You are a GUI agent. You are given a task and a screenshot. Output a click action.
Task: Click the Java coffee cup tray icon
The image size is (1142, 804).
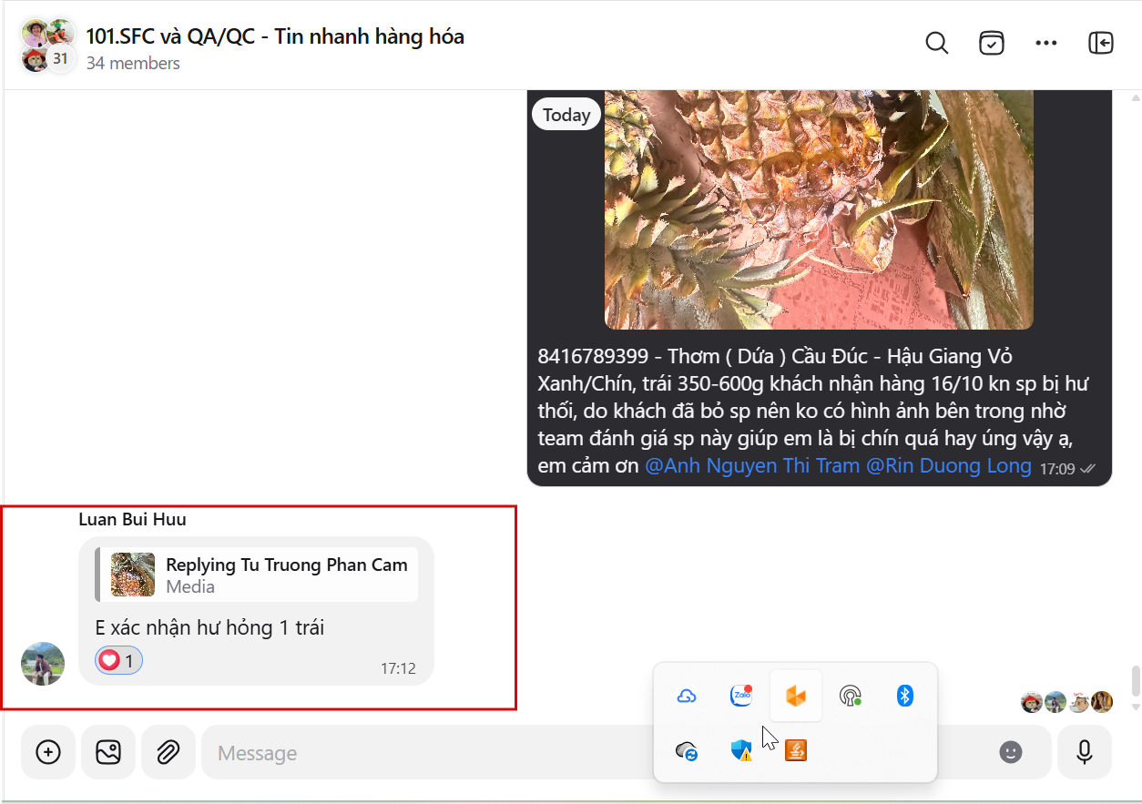tap(796, 750)
